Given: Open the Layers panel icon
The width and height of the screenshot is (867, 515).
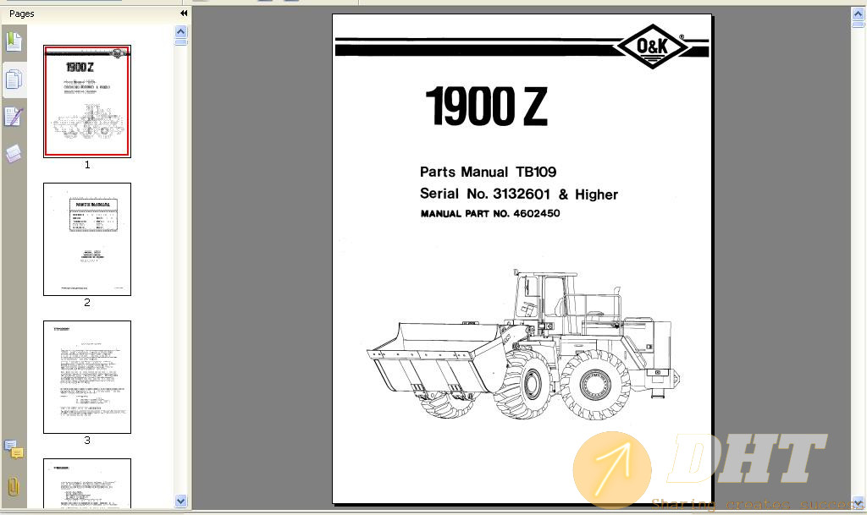Looking at the screenshot, I should 14,154.
